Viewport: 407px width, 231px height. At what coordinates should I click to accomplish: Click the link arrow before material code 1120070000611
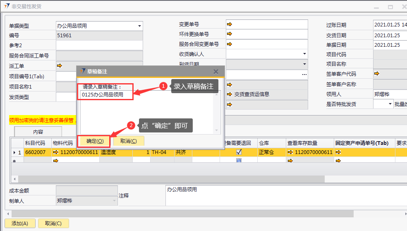tap(56, 152)
